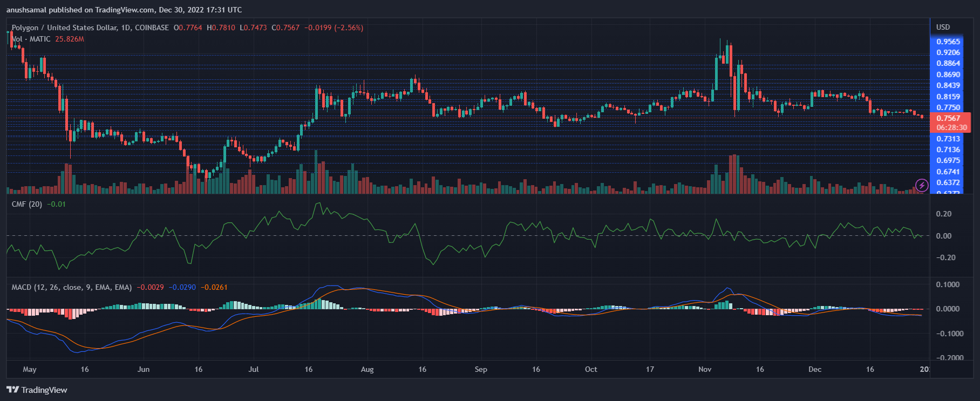Click the USD currency label on price axis
The width and height of the screenshot is (980, 401).
click(x=943, y=27)
